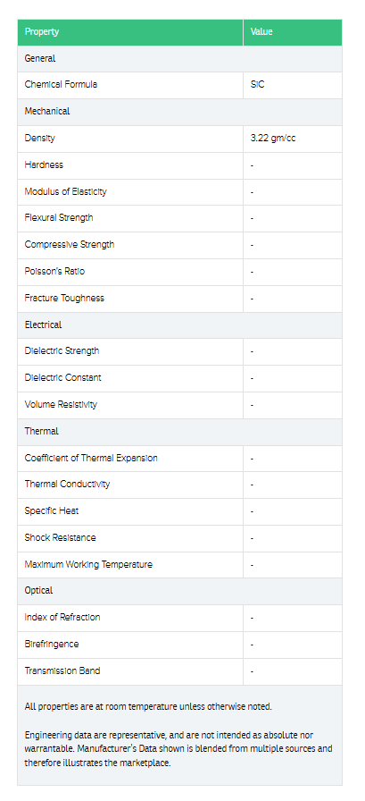Click the Mechanical section heading
The image size is (365, 801).
click(x=47, y=111)
